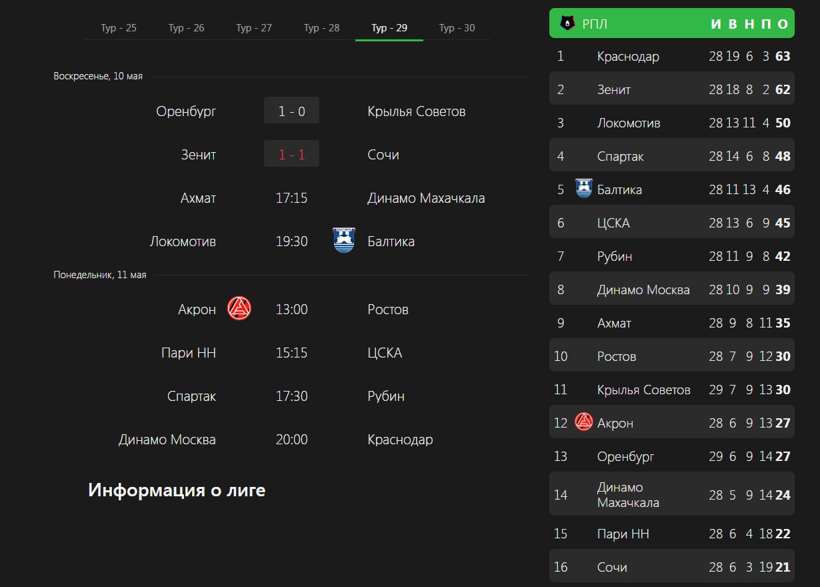Open Зенит team in the standings
Viewport: 820px width, 587px height.
click(614, 89)
